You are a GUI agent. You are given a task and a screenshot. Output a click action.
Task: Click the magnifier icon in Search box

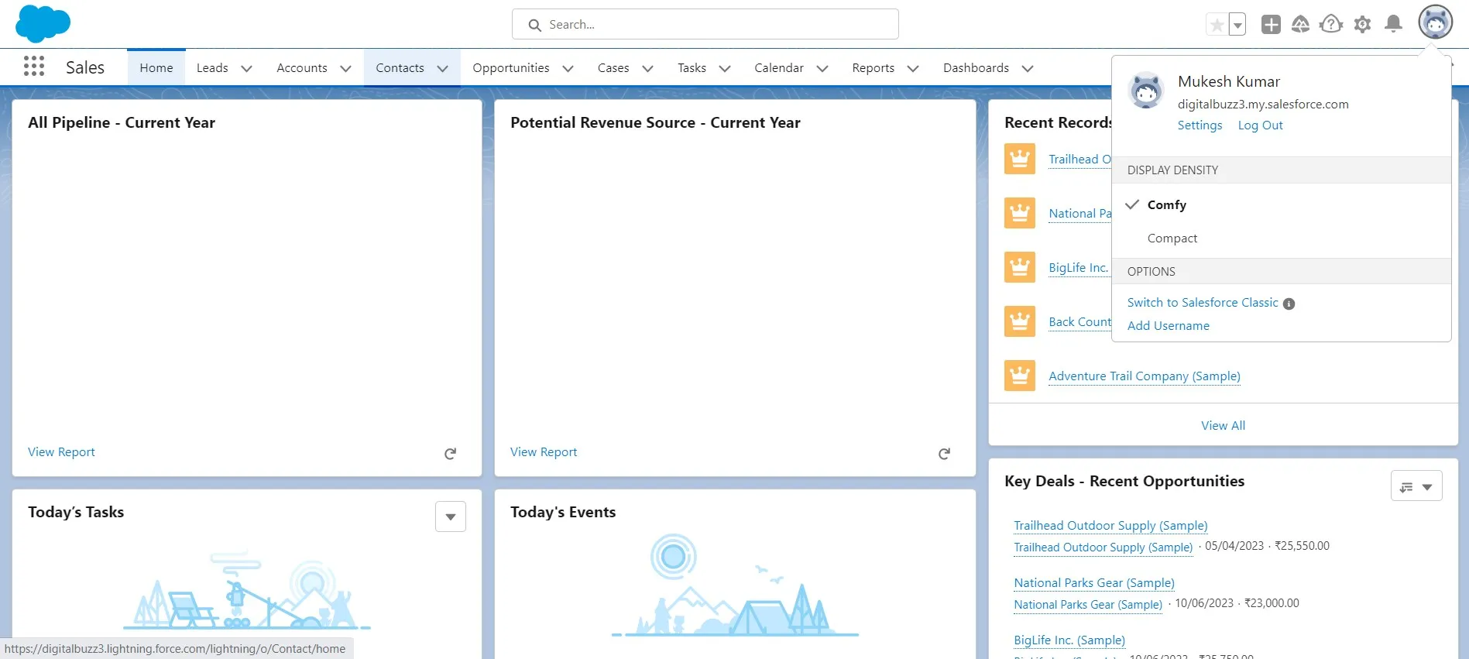[534, 25]
